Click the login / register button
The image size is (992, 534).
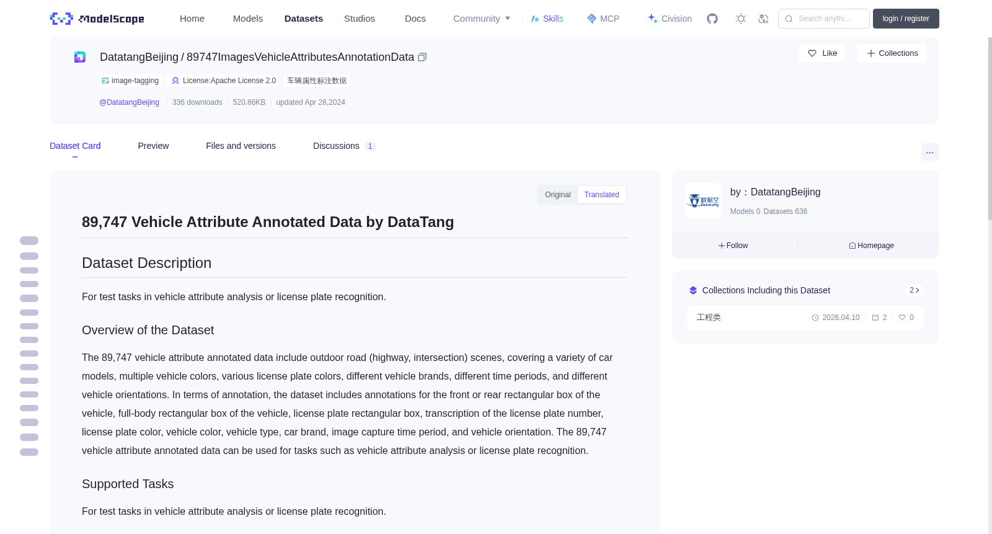point(906,19)
